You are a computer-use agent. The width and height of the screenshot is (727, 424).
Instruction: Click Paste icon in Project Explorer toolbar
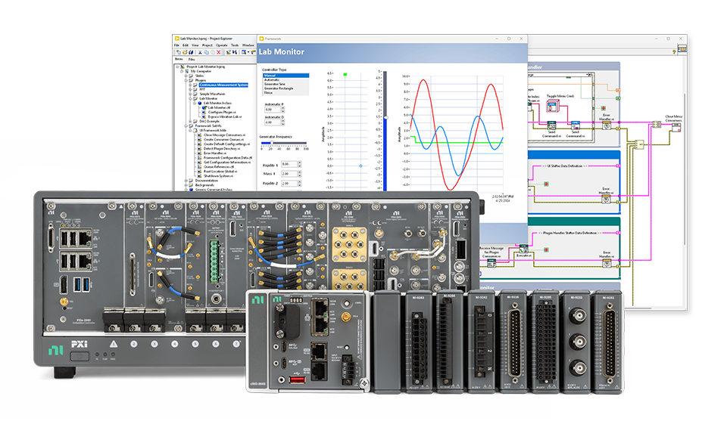point(212,52)
